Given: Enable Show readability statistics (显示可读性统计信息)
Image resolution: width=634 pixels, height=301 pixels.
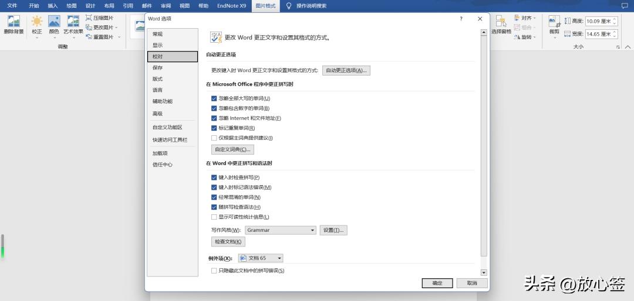Looking at the screenshot, I should tap(214, 217).
